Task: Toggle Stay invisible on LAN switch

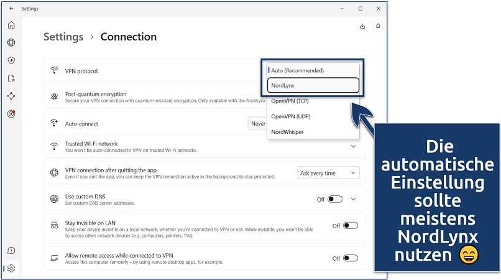Action: [351, 226]
